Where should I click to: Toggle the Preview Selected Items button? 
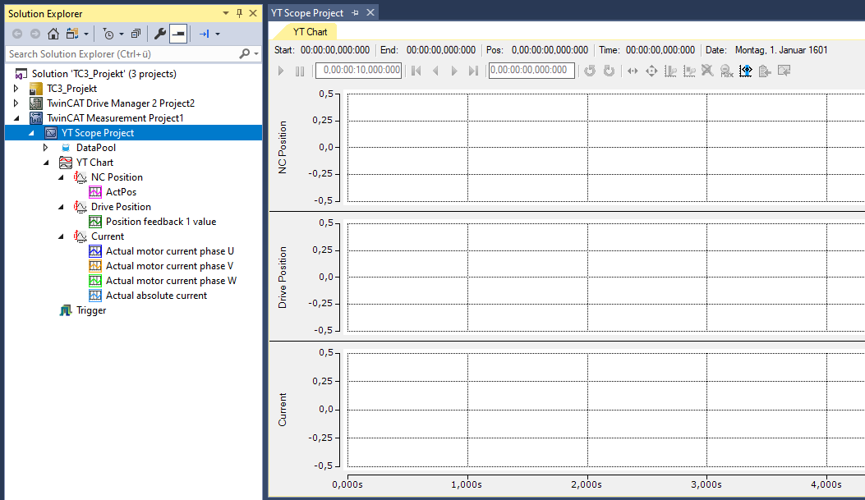[178, 34]
